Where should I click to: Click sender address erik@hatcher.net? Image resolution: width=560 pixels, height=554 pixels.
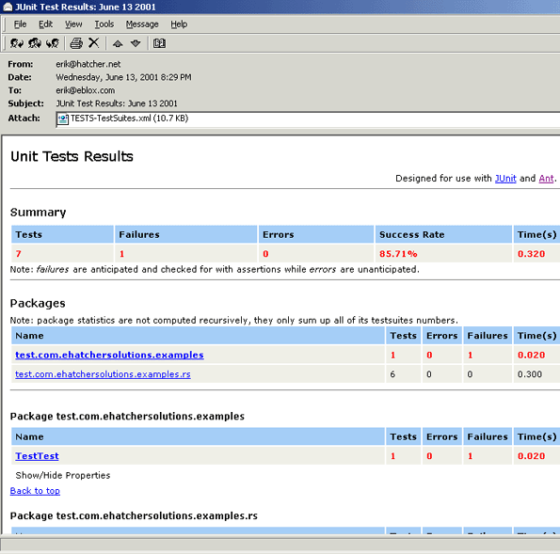point(88,64)
